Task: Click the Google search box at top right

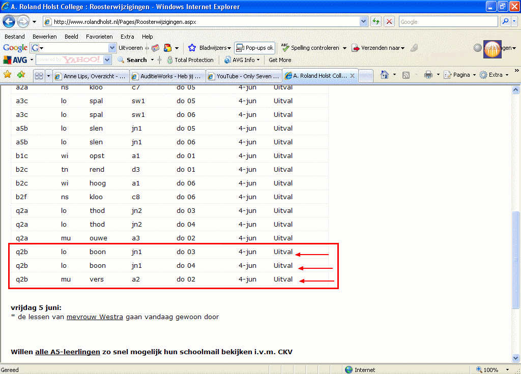Action: click(448, 21)
